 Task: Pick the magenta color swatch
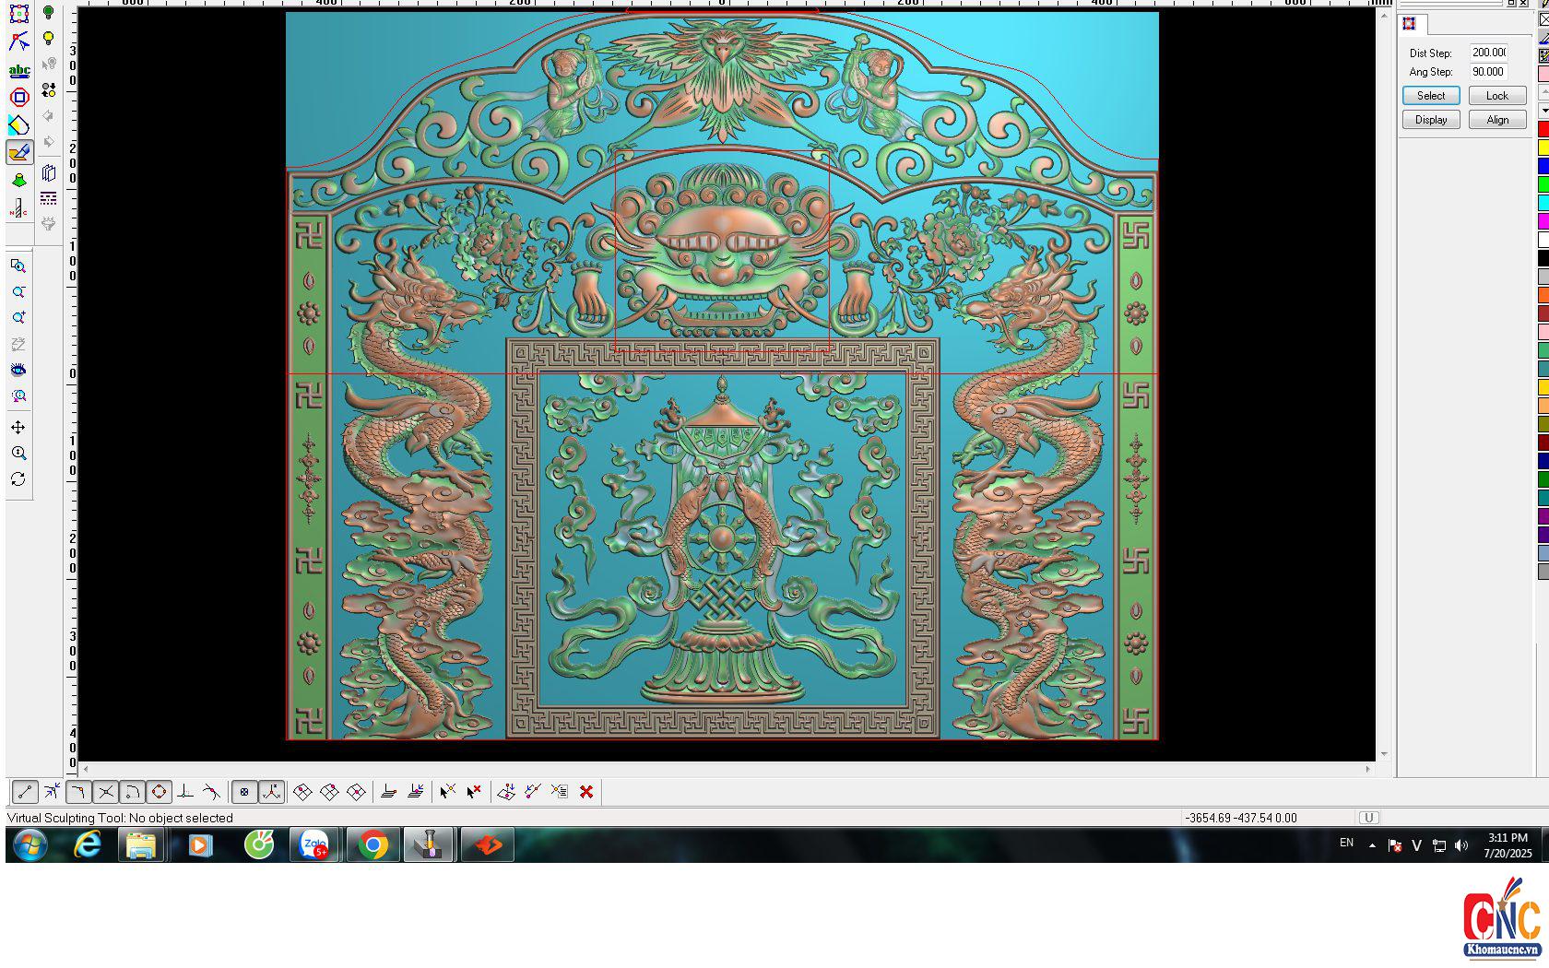[1543, 221]
